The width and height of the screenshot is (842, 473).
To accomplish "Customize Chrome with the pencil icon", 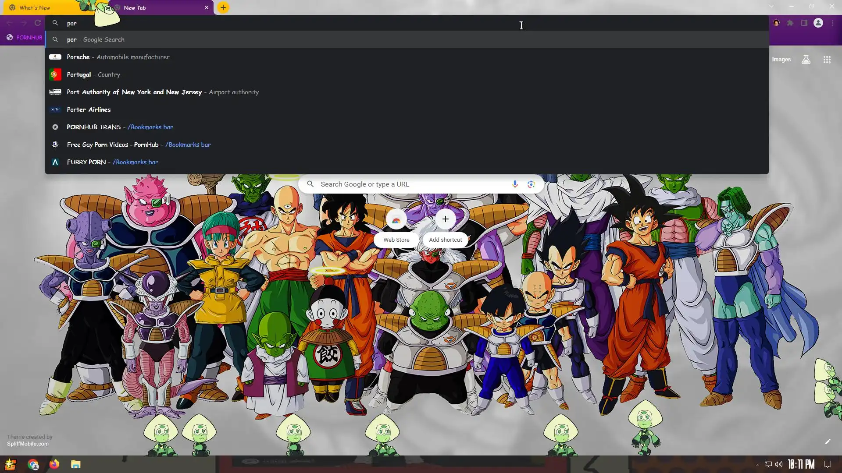I will [x=828, y=441].
